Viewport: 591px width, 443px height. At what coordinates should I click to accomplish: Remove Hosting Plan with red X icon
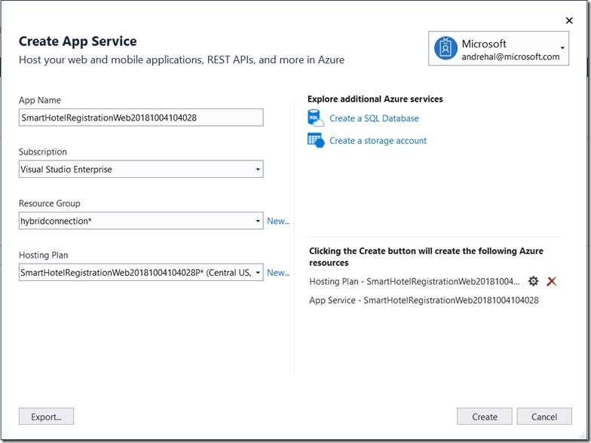[x=552, y=282]
